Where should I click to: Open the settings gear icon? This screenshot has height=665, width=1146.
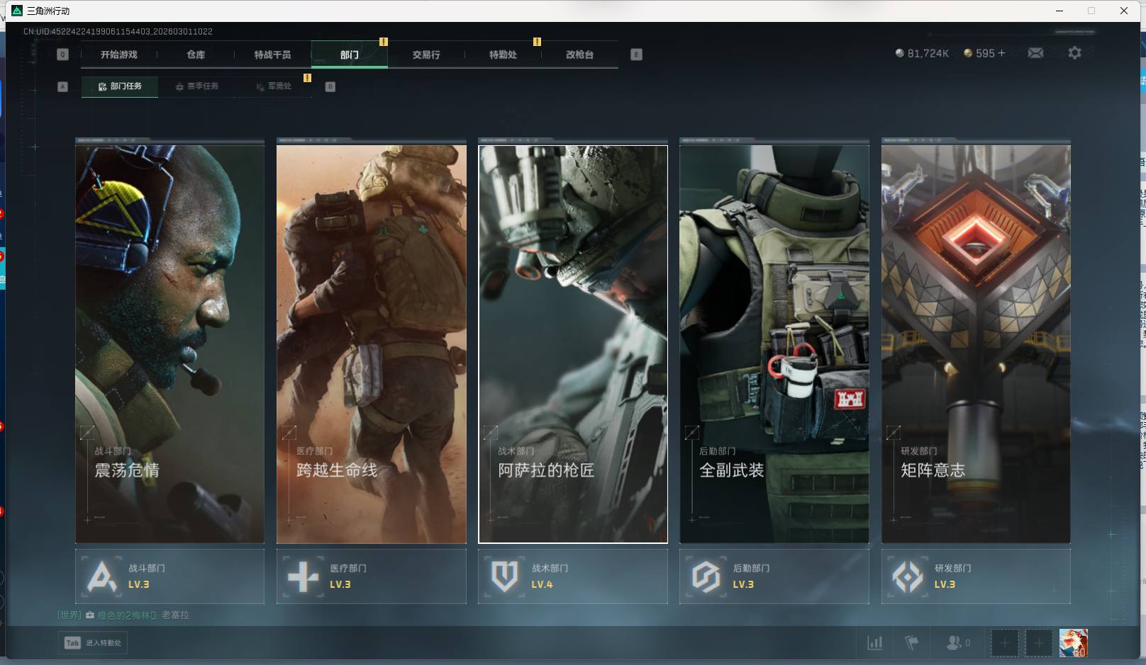tap(1074, 53)
